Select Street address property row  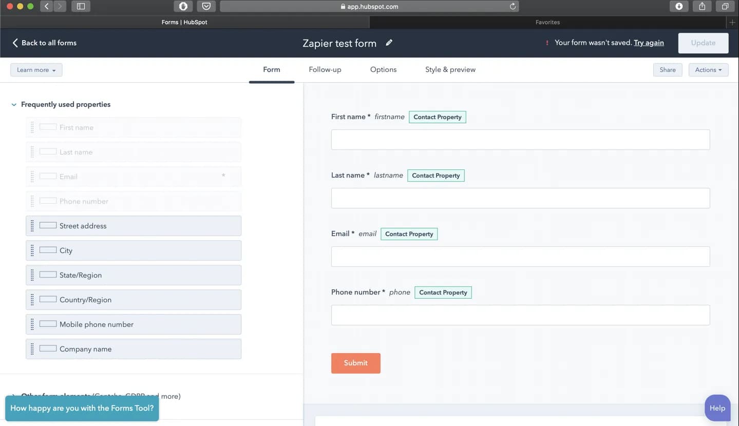click(134, 226)
